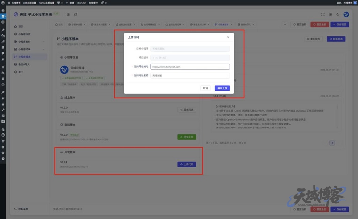The image size is (358, 219).
Task: Click the Links chain icon in WordPress sidebar
Action: tap(3, 42)
